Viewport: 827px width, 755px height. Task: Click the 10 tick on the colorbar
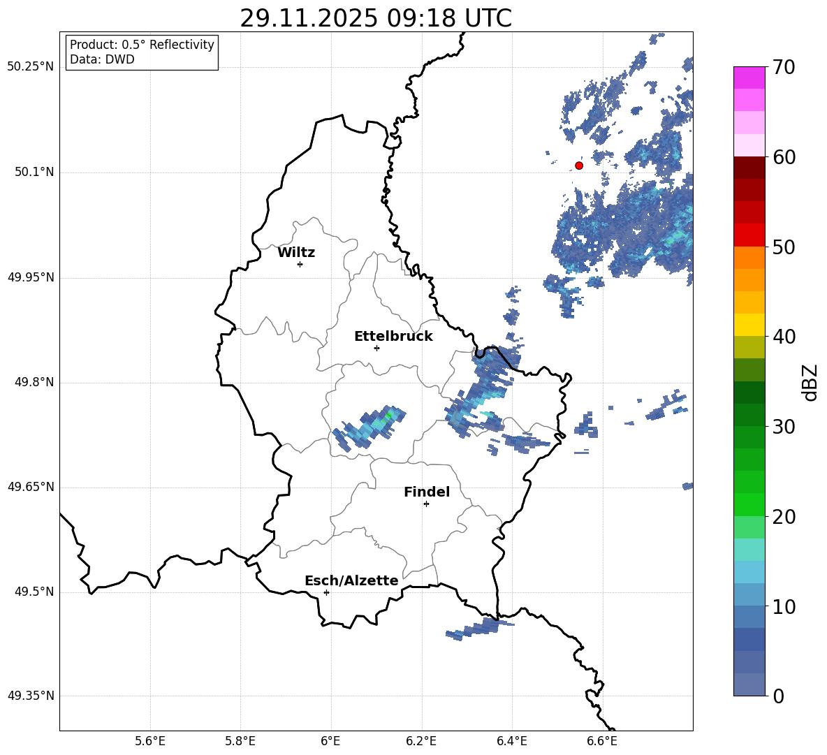[783, 606]
